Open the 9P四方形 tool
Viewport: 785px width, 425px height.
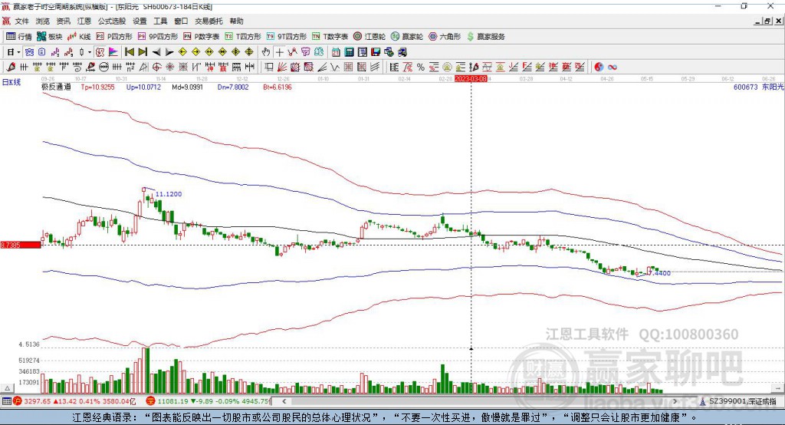pyautogui.click(x=158, y=37)
